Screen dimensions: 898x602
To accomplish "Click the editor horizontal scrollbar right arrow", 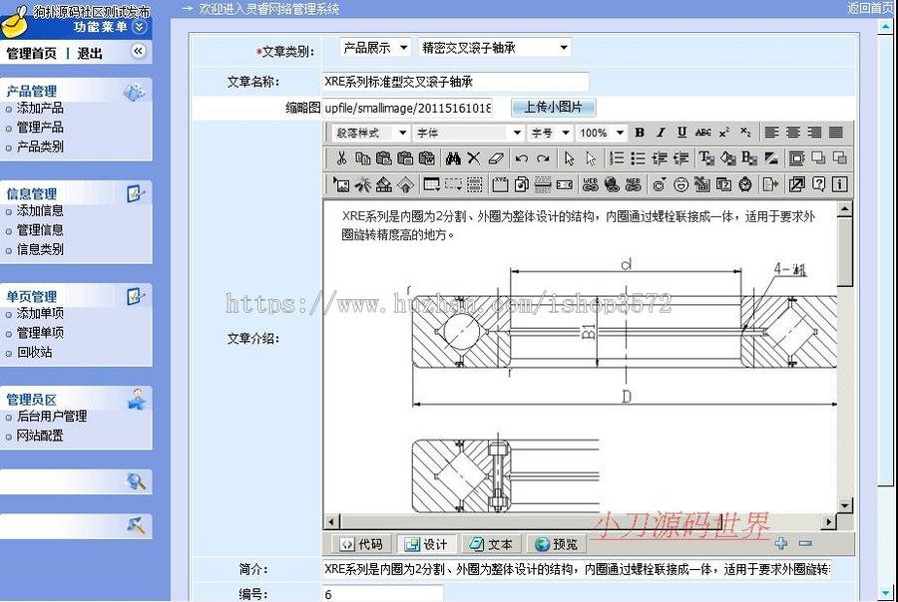I will click(828, 521).
